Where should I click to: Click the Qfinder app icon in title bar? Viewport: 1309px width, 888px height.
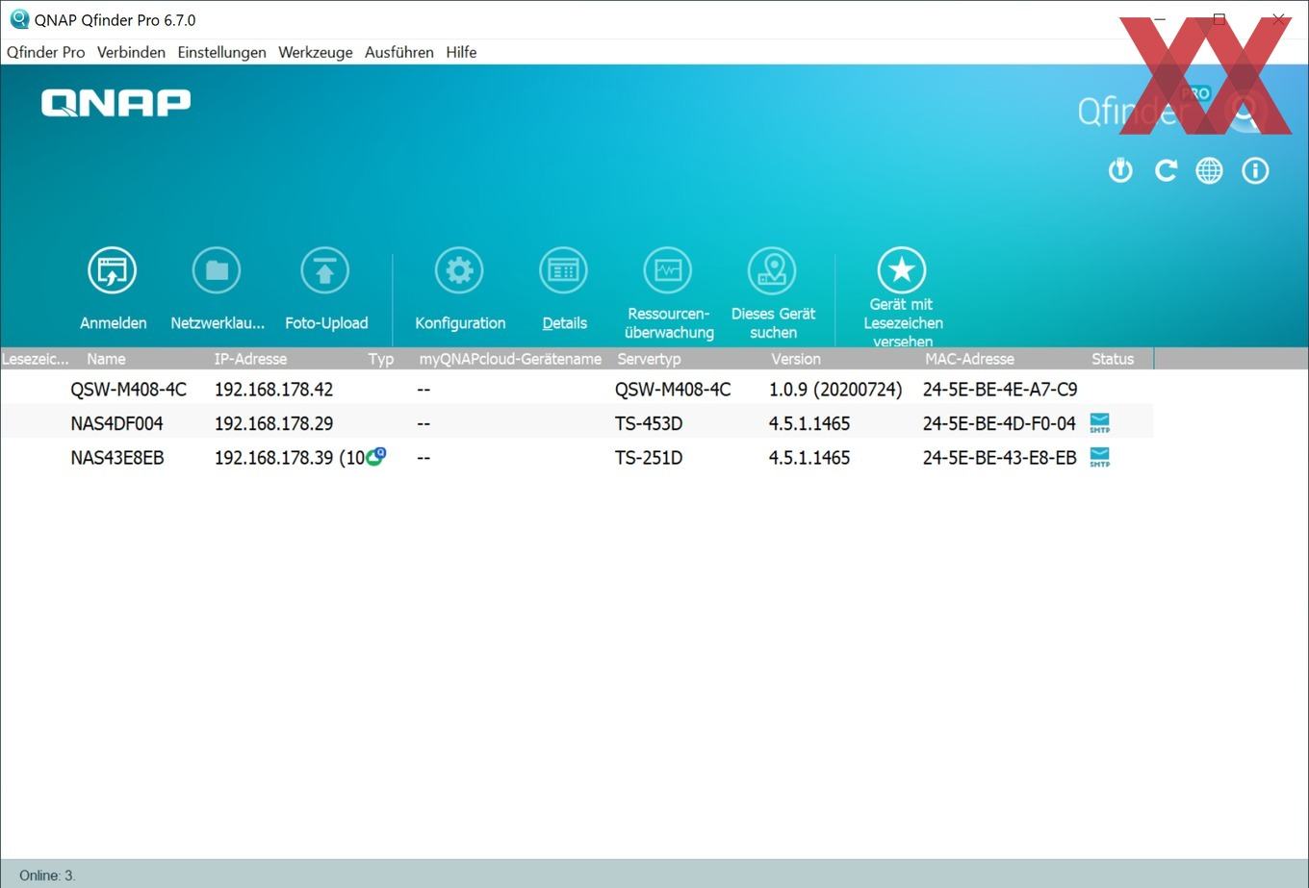18,19
